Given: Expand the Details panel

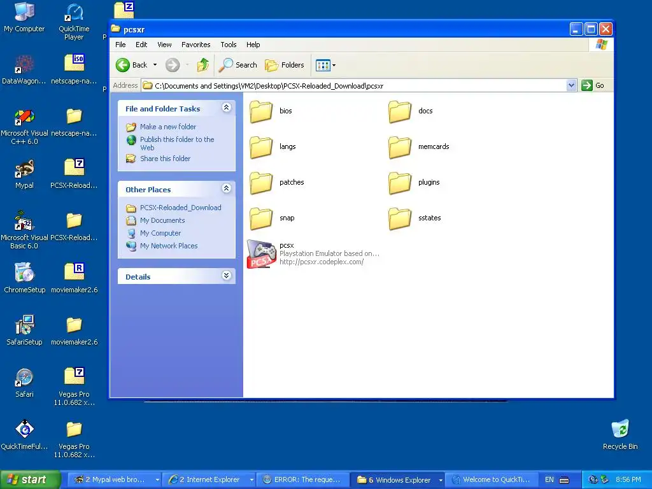Looking at the screenshot, I should (x=226, y=276).
